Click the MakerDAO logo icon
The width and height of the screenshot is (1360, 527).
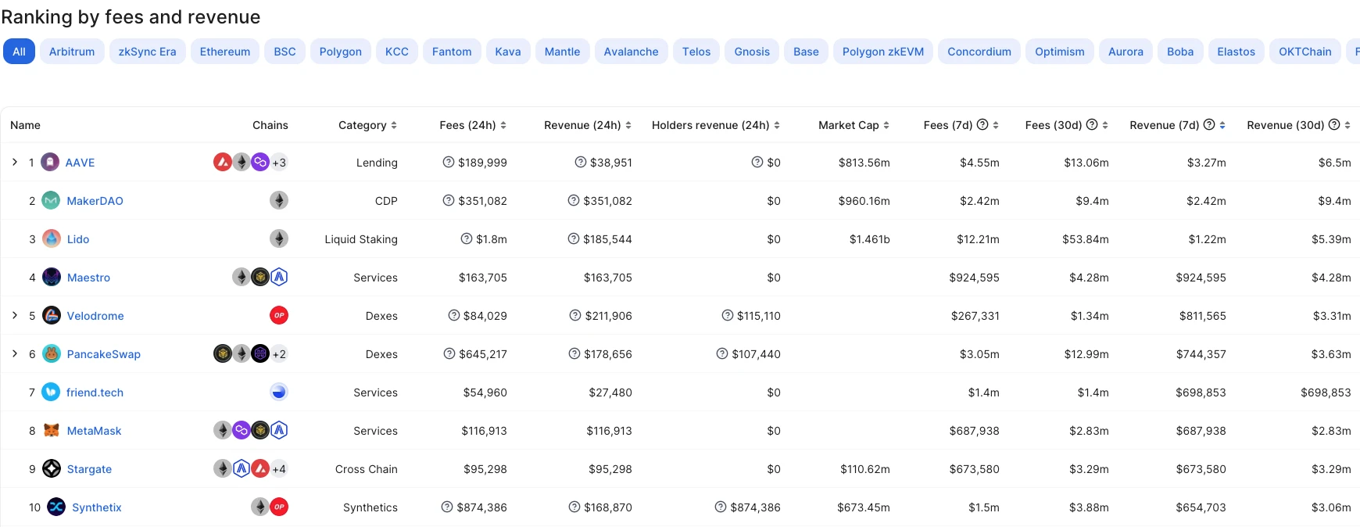[51, 201]
